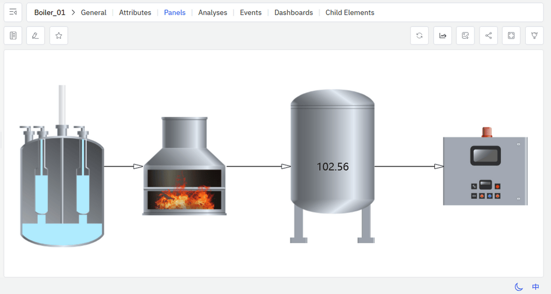Image resolution: width=551 pixels, height=294 pixels.
Task: Enter fullscreen view mode
Action: (511, 35)
